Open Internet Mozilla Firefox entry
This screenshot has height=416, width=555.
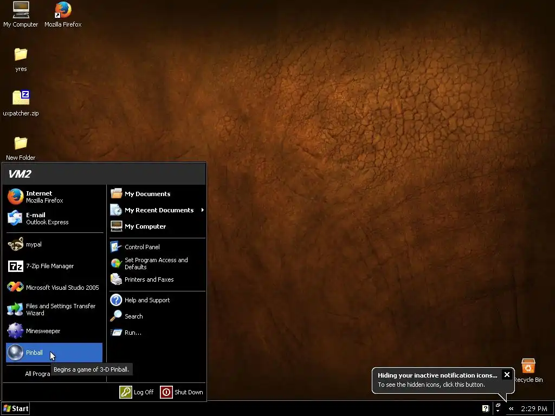54,197
